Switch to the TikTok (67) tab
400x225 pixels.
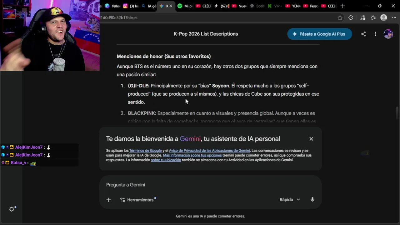222,6
